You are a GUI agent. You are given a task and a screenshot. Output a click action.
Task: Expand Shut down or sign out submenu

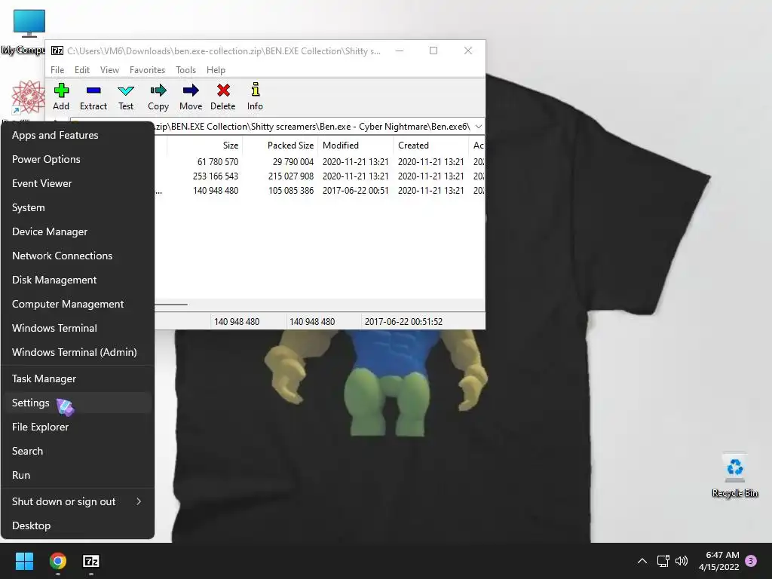(x=78, y=501)
